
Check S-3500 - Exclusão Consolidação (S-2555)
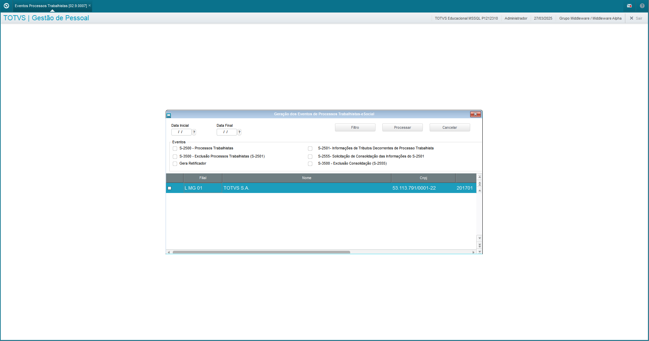310,164
